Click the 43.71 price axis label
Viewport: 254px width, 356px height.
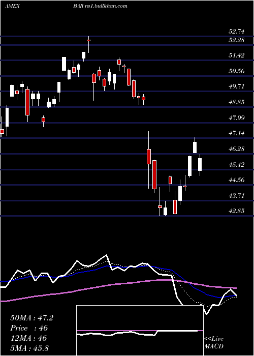(x=237, y=195)
